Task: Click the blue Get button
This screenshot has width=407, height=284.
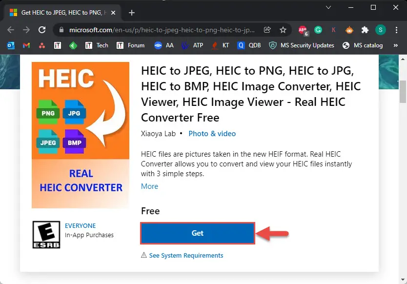Action: click(198, 233)
